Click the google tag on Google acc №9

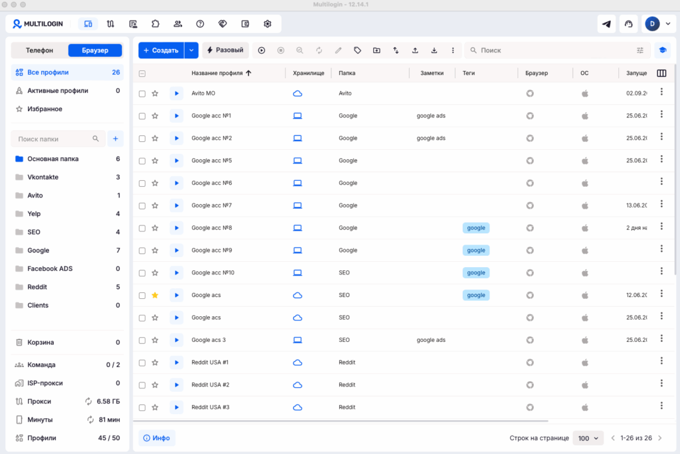[x=475, y=250]
